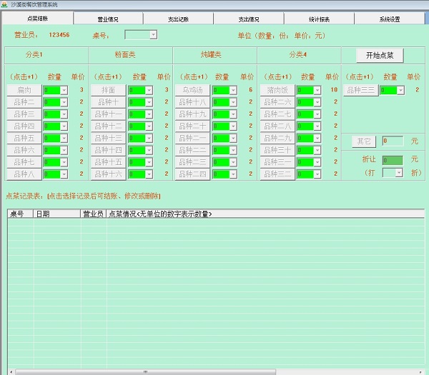Add one 乌鸡汤 to the order

pos(193,90)
